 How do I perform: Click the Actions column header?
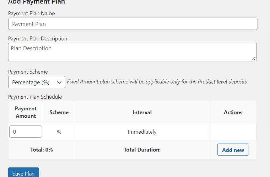tap(233, 112)
